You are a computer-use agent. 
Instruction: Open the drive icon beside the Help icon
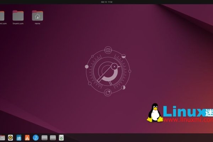(44, 138)
